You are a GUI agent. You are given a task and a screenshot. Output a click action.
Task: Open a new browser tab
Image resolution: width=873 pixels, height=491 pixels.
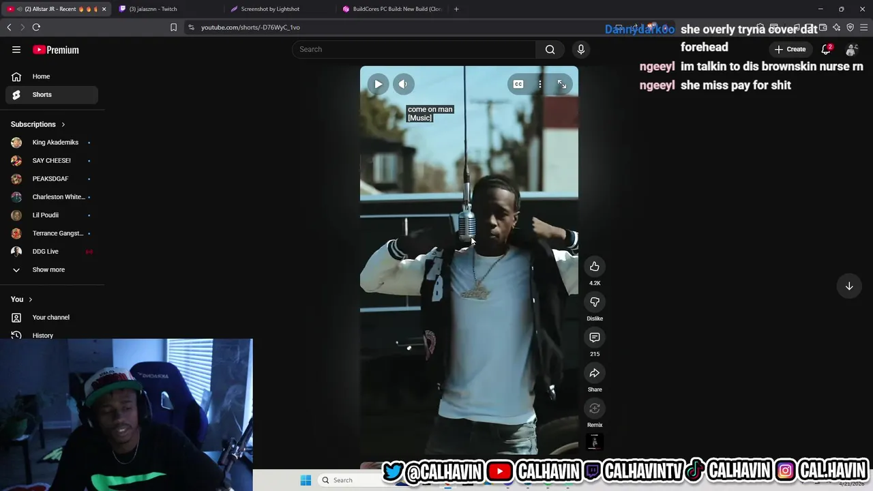click(456, 9)
